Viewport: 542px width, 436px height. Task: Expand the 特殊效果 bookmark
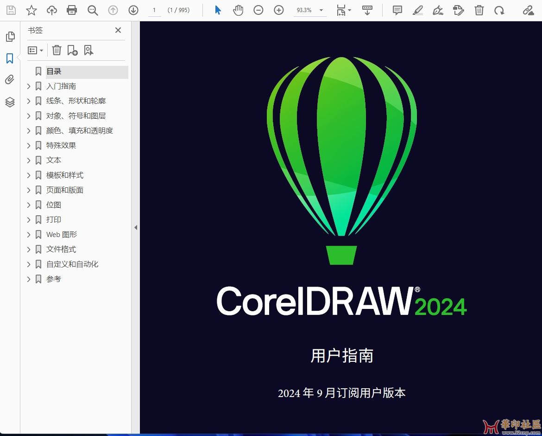coord(29,146)
